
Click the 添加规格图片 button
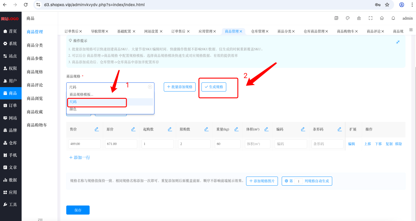(262, 181)
